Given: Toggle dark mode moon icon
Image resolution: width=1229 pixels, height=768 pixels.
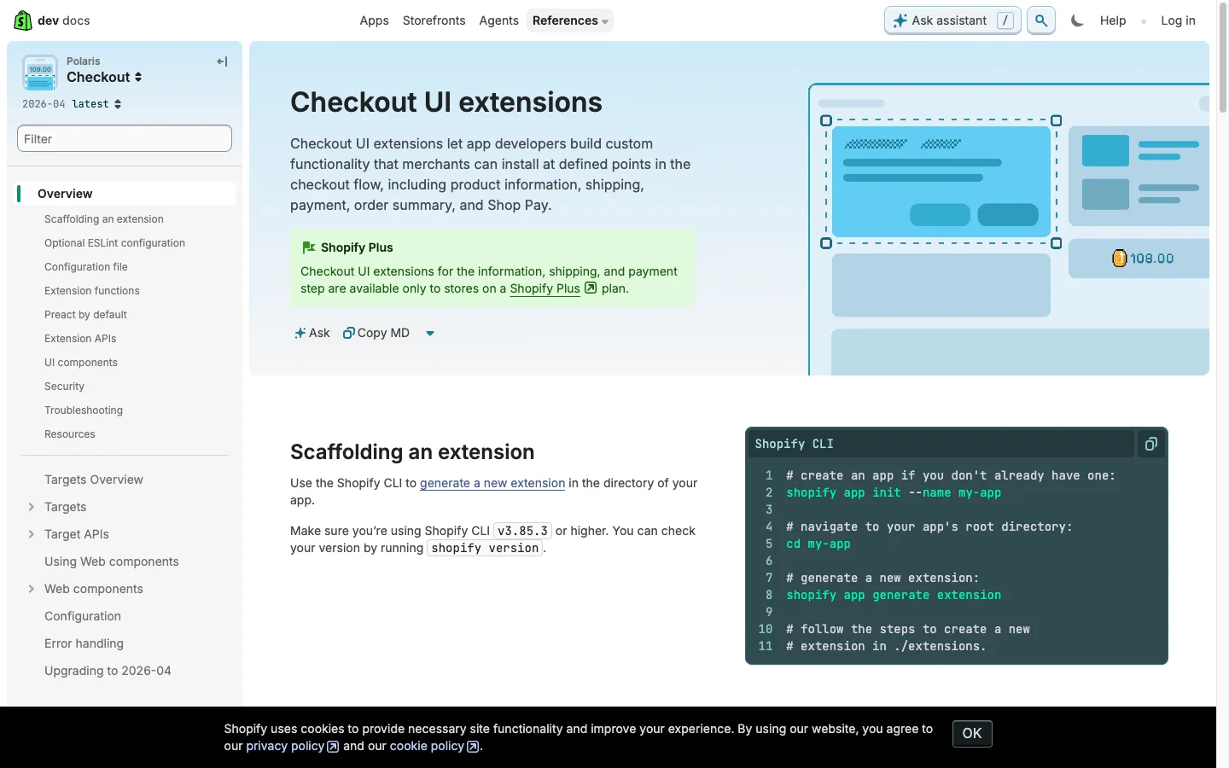Looking at the screenshot, I should coord(1077,20).
